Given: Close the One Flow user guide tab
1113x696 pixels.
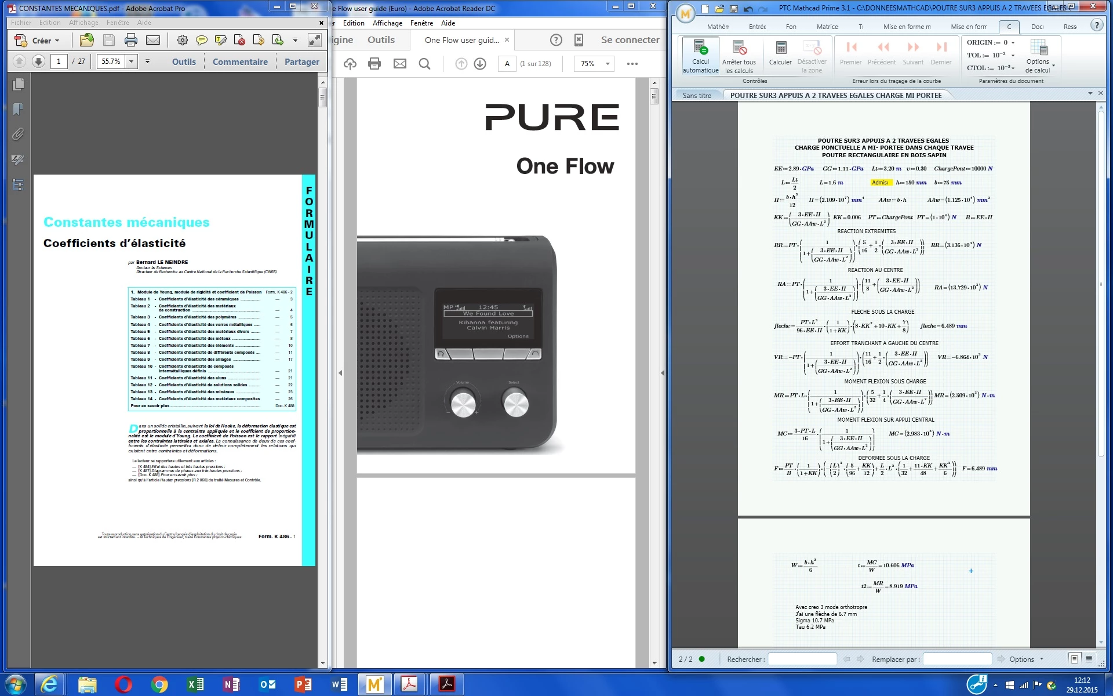Looking at the screenshot, I should tap(507, 40).
